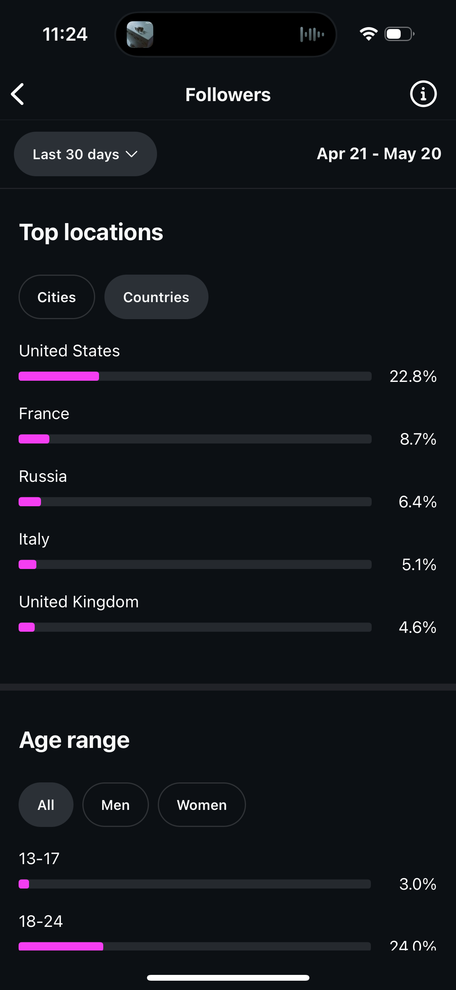Tap the 18-24 age range bar
456x990 pixels.
(195, 946)
